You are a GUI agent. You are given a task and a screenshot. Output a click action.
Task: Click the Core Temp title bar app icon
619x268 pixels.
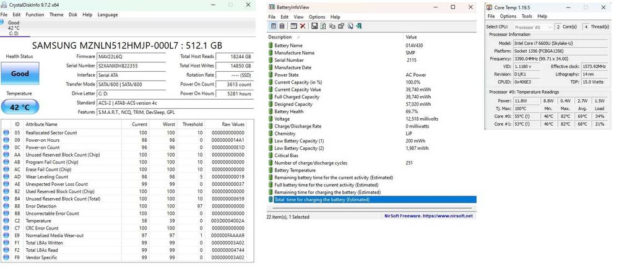490,7
